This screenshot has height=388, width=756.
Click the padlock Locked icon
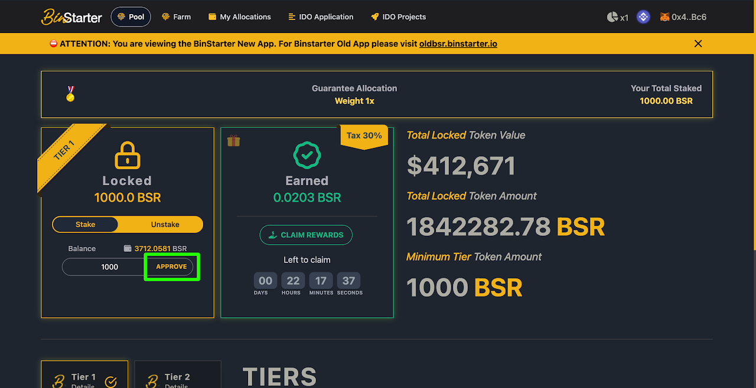127,154
